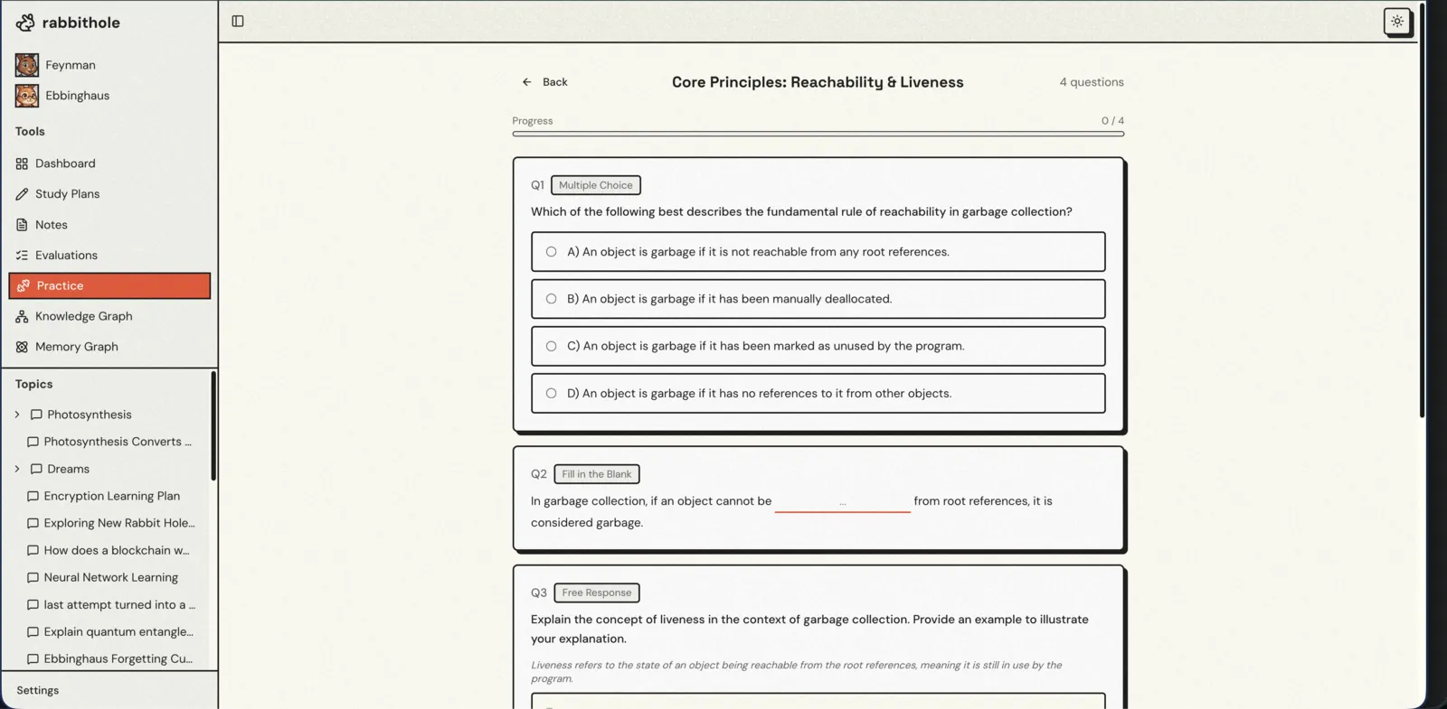Click the Study Plans pencil icon
The image size is (1447, 709).
click(22, 194)
